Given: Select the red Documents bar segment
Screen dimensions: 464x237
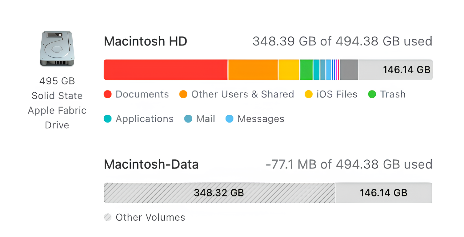Looking at the screenshot, I should point(166,70).
